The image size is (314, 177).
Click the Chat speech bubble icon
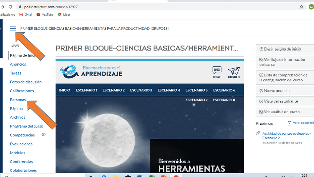coord(217,71)
